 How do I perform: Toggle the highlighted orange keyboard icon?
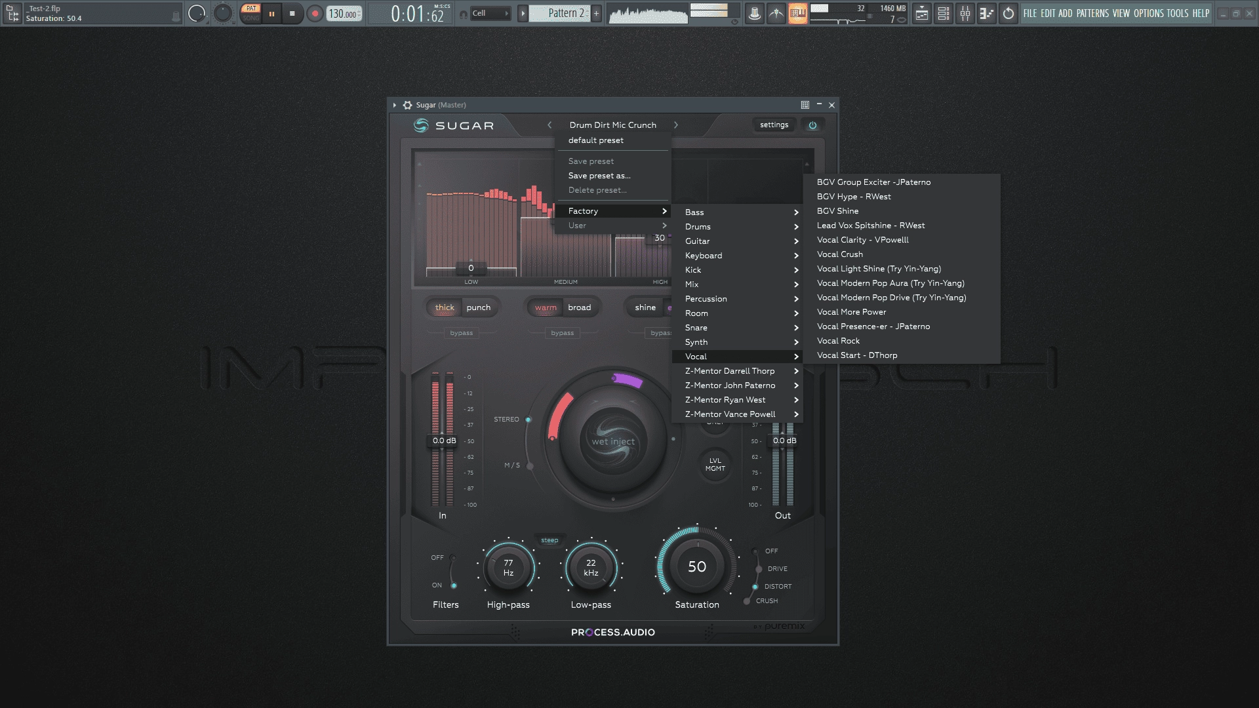coord(798,13)
